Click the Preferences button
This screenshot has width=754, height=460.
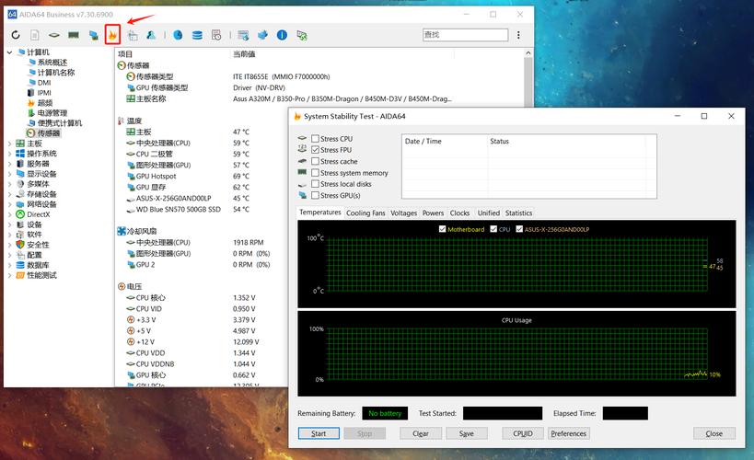click(x=568, y=433)
